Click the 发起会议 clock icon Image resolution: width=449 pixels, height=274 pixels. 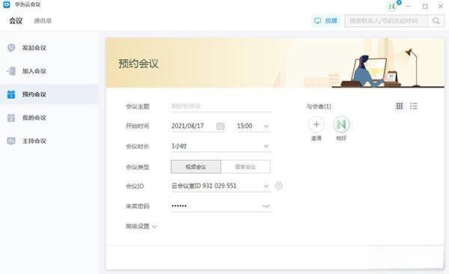(x=11, y=48)
